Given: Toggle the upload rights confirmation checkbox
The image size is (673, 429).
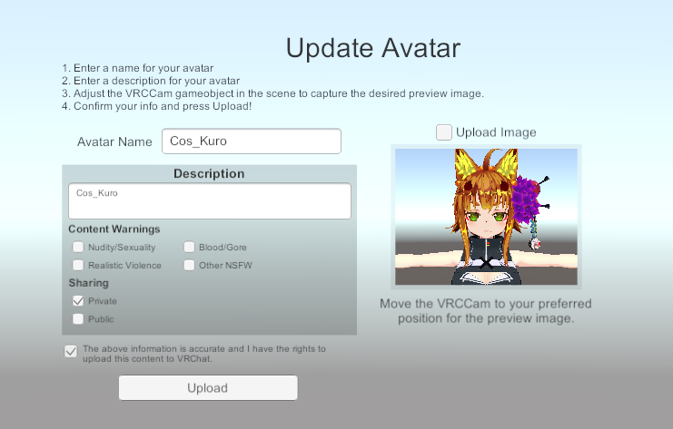Looking at the screenshot, I should point(71,351).
